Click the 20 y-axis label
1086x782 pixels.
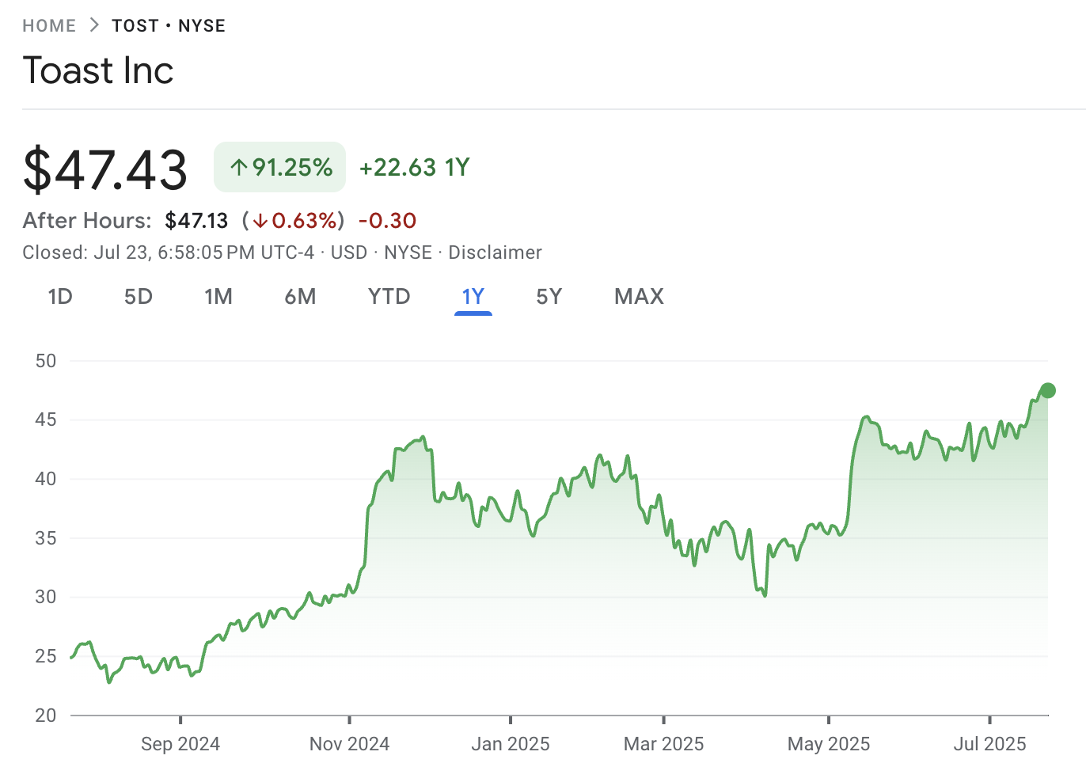click(46, 716)
